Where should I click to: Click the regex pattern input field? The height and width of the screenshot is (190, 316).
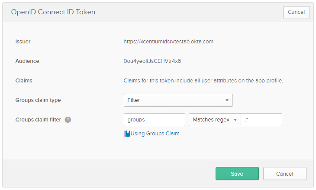coord(261,120)
